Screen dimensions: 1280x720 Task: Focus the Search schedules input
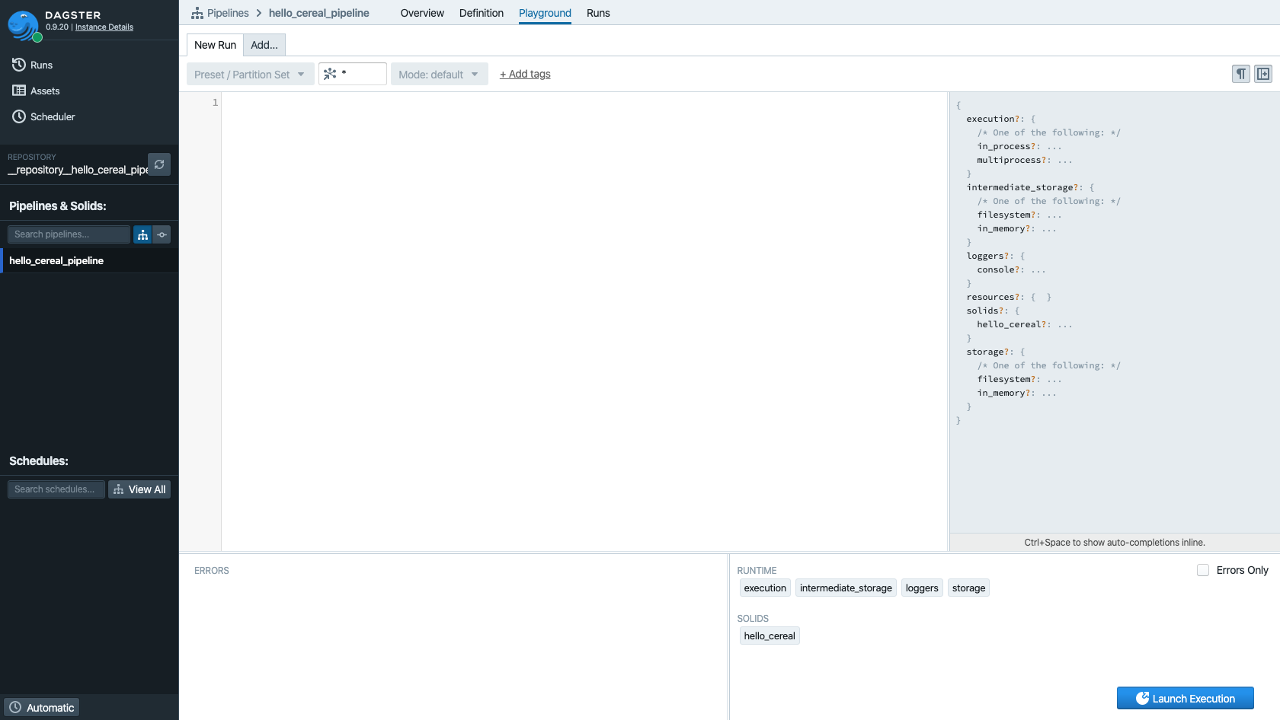click(56, 489)
